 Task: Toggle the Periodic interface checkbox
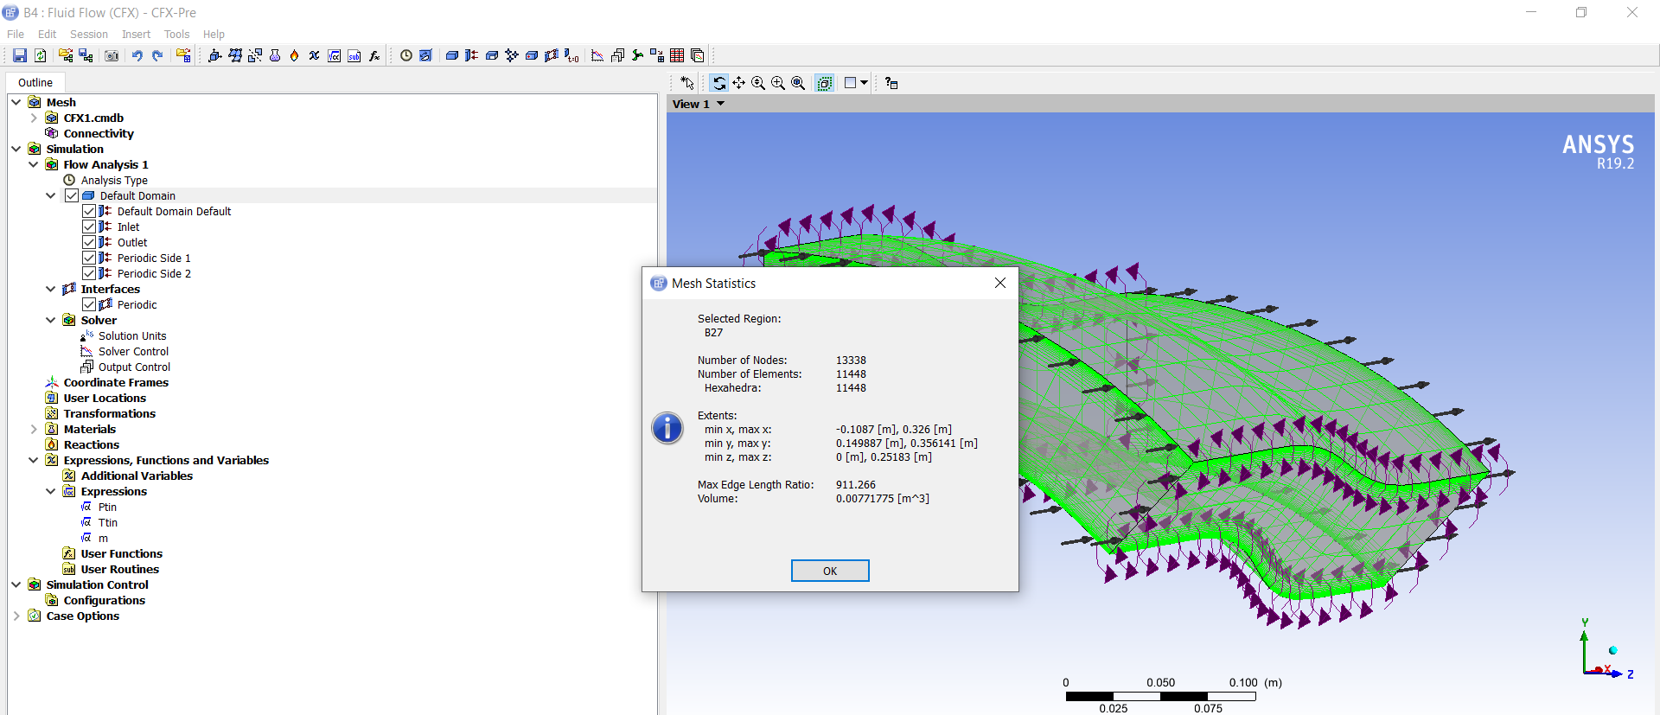[x=89, y=304]
